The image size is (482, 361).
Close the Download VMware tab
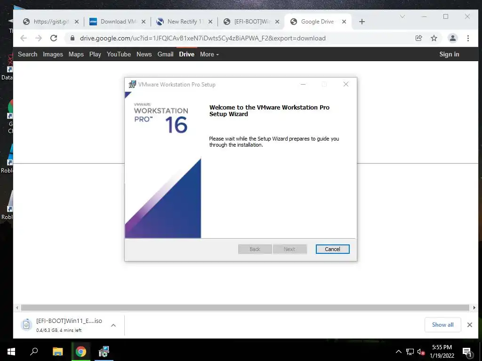pos(143,22)
